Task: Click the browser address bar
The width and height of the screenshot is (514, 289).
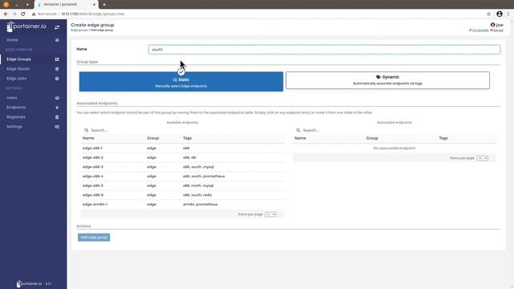Action: (255, 14)
